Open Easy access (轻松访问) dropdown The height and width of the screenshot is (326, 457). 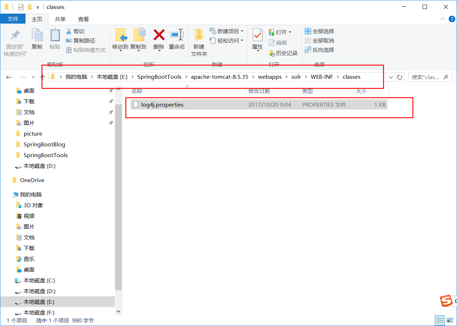tap(227, 40)
